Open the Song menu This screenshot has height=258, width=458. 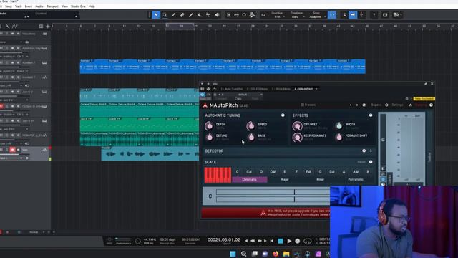[x=9, y=6]
